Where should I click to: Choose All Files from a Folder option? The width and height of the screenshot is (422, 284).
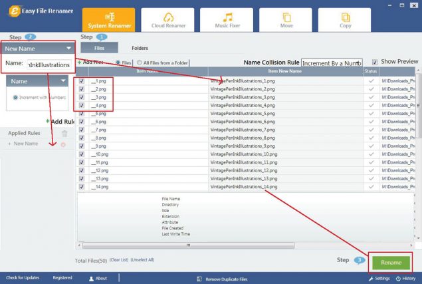(139, 63)
